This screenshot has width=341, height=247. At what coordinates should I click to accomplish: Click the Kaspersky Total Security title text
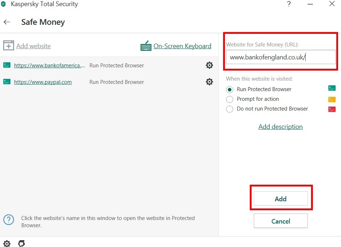[x=44, y=4]
